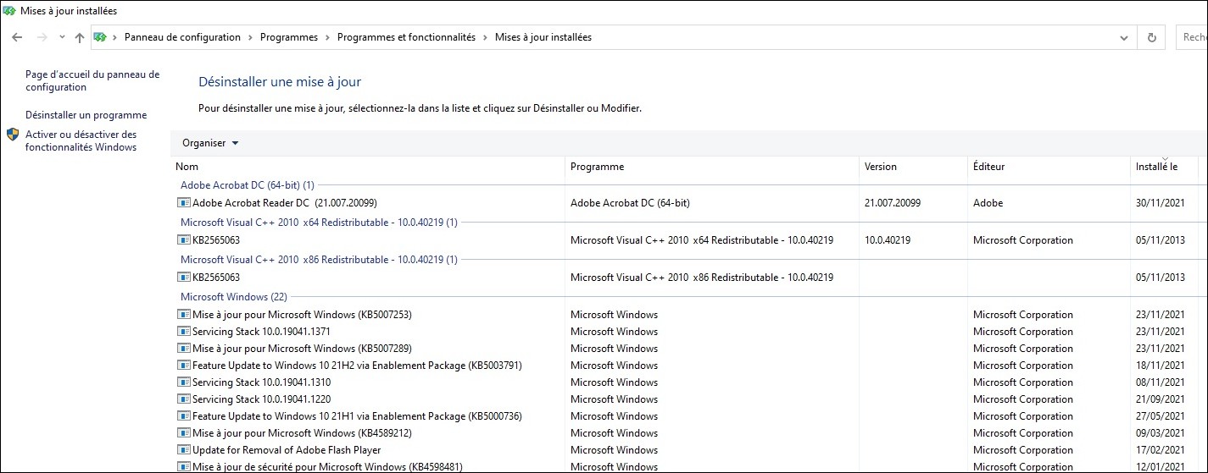This screenshot has width=1208, height=473.
Task: Click version cell 10.0.40219
Action: [888, 240]
